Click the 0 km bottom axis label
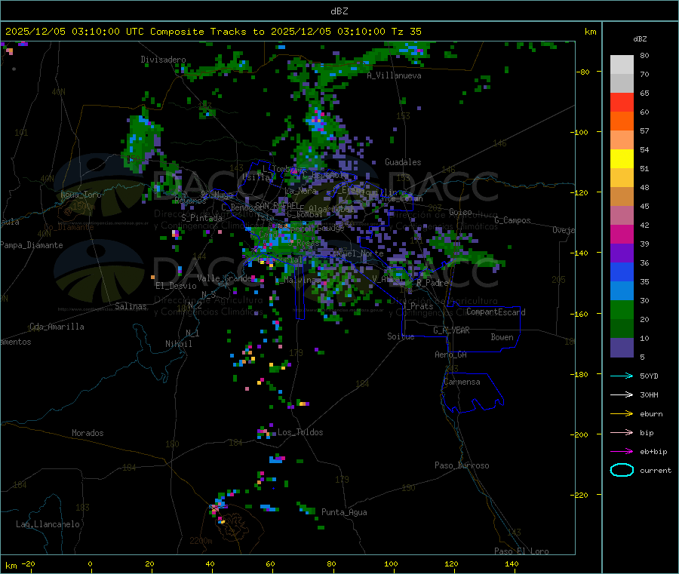The height and width of the screenshot is (574, 679). pos(90,563)
